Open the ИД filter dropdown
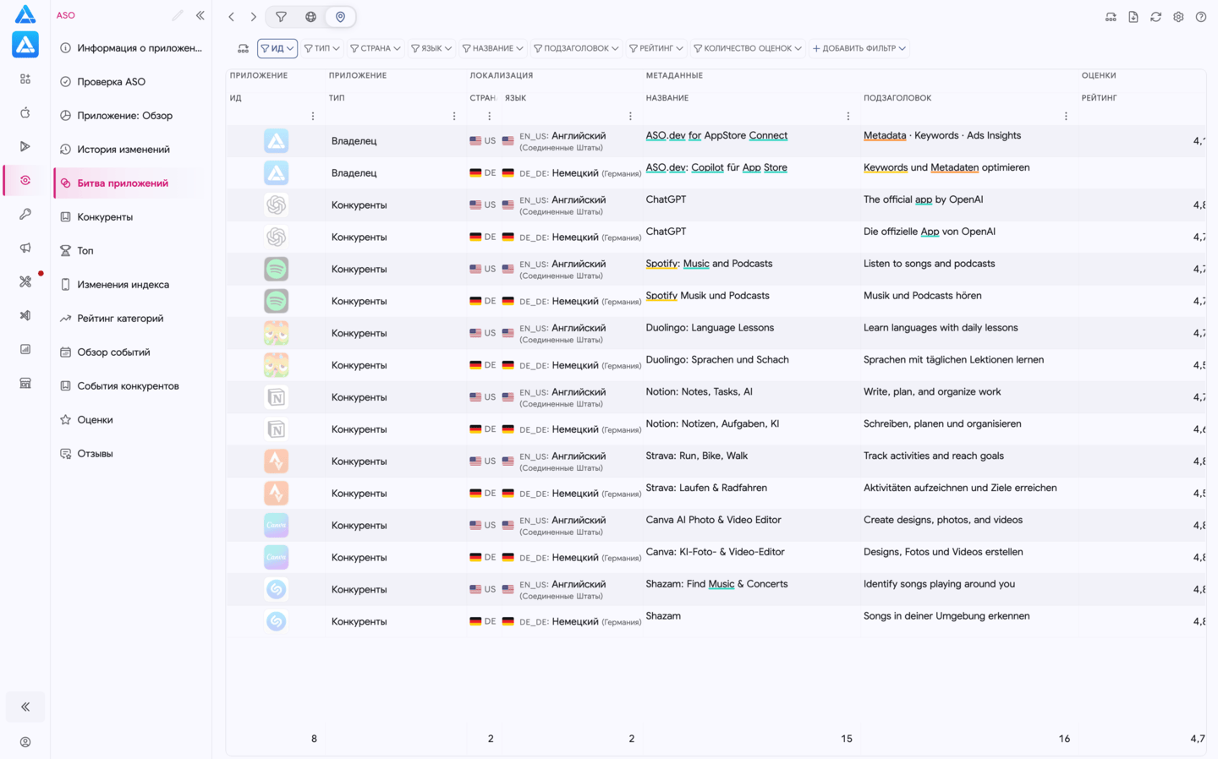 (x=277, y=48)
